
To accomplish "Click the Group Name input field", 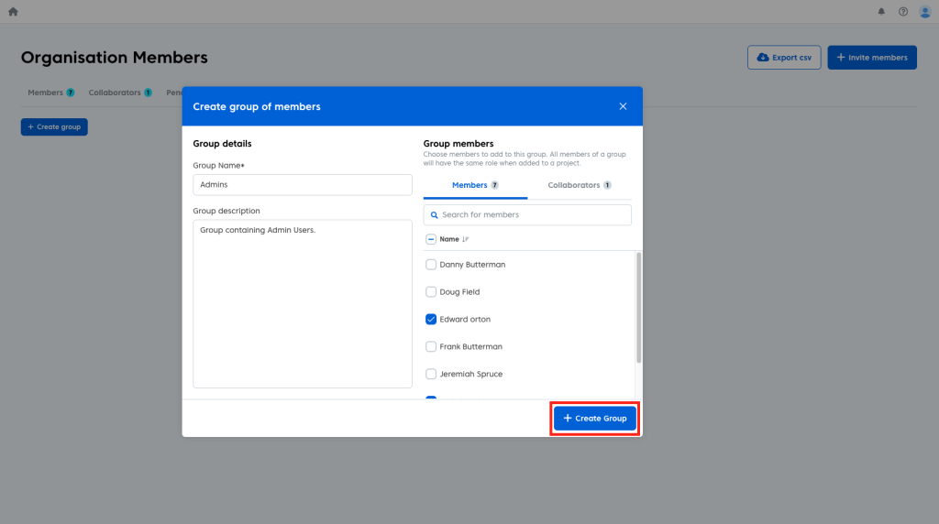I will coord(303,184).
